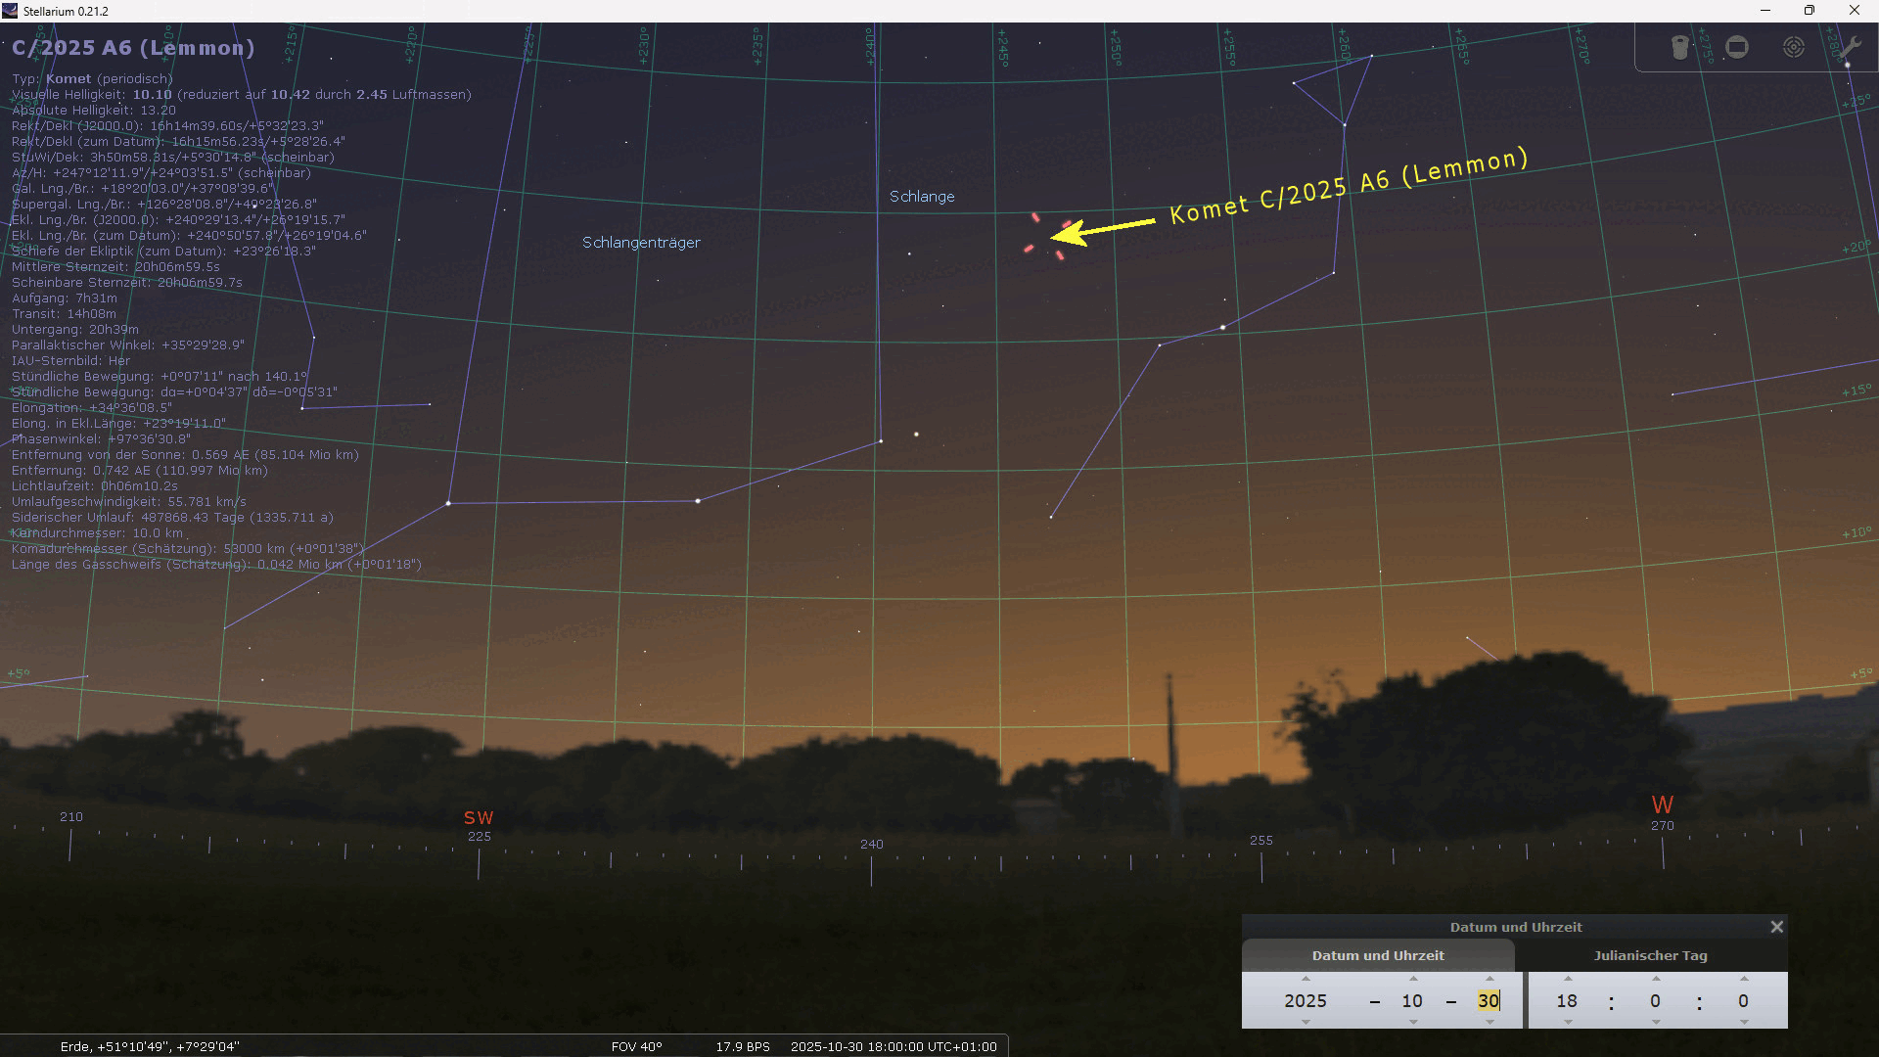Click the day input field showing 30
Image resolution: width=1879 pixels, height=1057 pixels.
click(1488, 1000)
